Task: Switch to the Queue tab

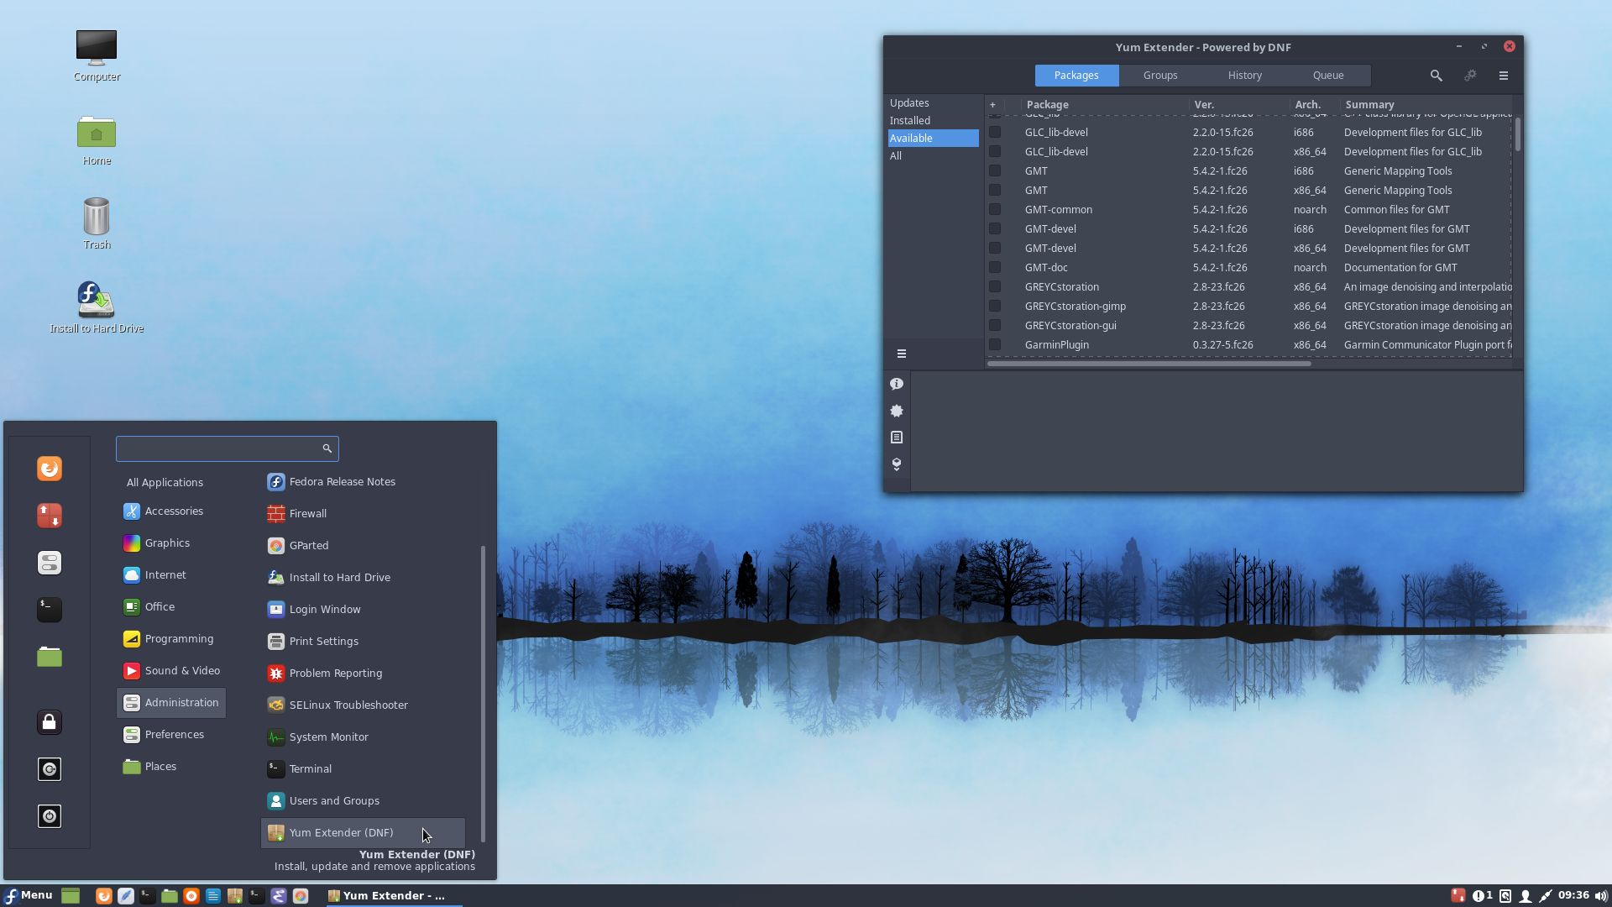Action: pyautogui.click(x=1328, y=76)
